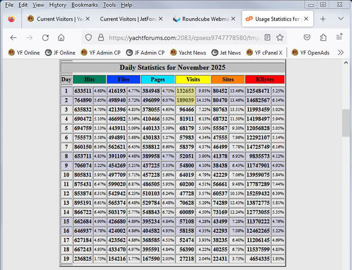The image size is (352, 270).
Task: Close the Current Visitors JetForums tab
Action: [161, 19]
